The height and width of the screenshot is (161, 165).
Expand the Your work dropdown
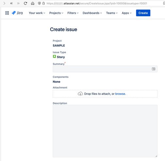(x=37, y=13)
